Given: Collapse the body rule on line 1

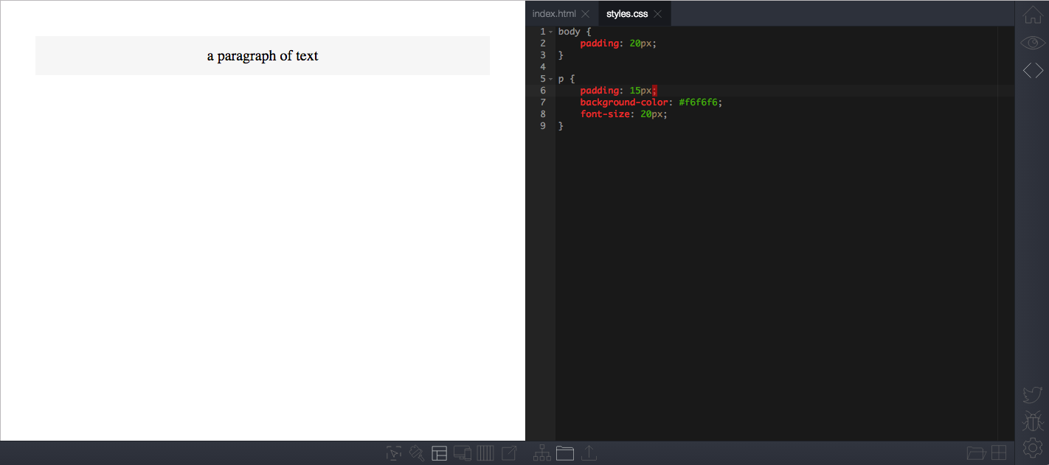Looking at the screenshot, I should (x=550, y=31).
